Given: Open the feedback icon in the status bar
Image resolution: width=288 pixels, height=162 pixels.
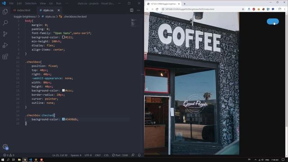Looking at the screenshot, I should (x=133, y=155).
